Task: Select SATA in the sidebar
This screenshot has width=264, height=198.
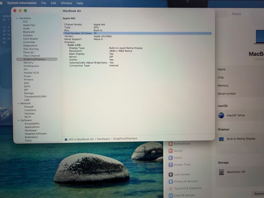Action: (27, 86)
